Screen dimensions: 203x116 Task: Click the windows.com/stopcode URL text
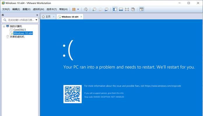(163, 86)
